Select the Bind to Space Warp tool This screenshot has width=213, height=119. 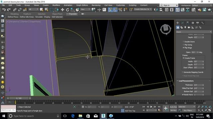click(x=25, y=10)
